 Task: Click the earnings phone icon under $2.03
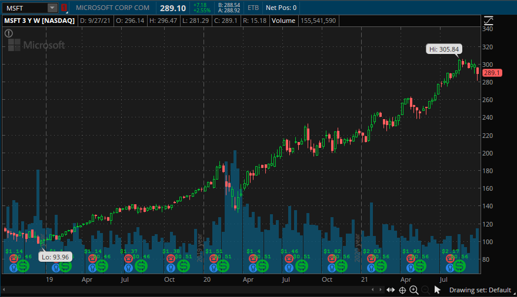(x=371, y=258)
